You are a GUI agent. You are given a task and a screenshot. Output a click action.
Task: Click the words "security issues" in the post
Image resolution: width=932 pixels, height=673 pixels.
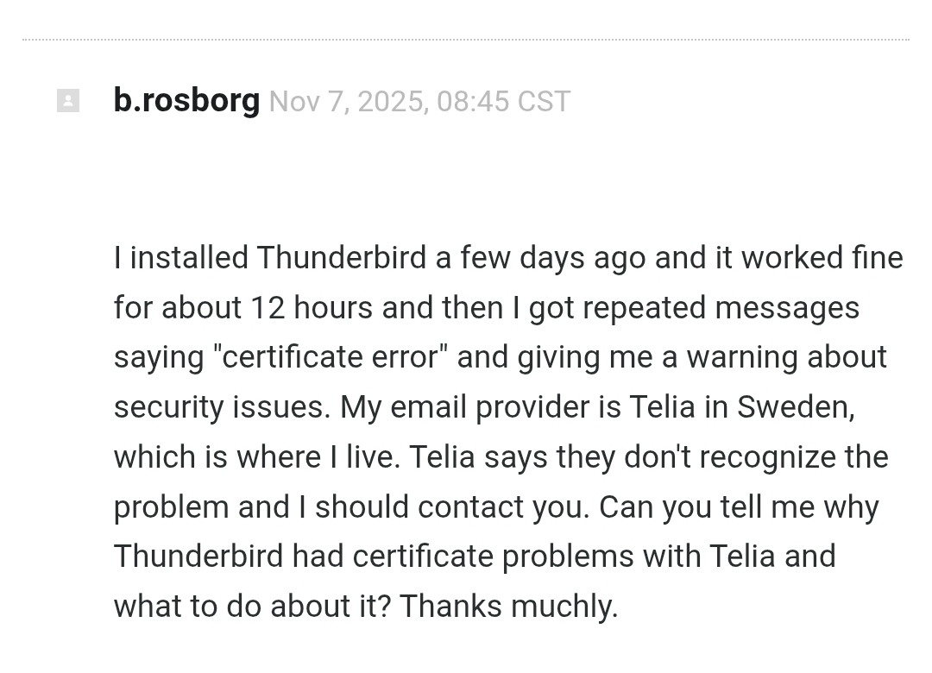(222, 407)
